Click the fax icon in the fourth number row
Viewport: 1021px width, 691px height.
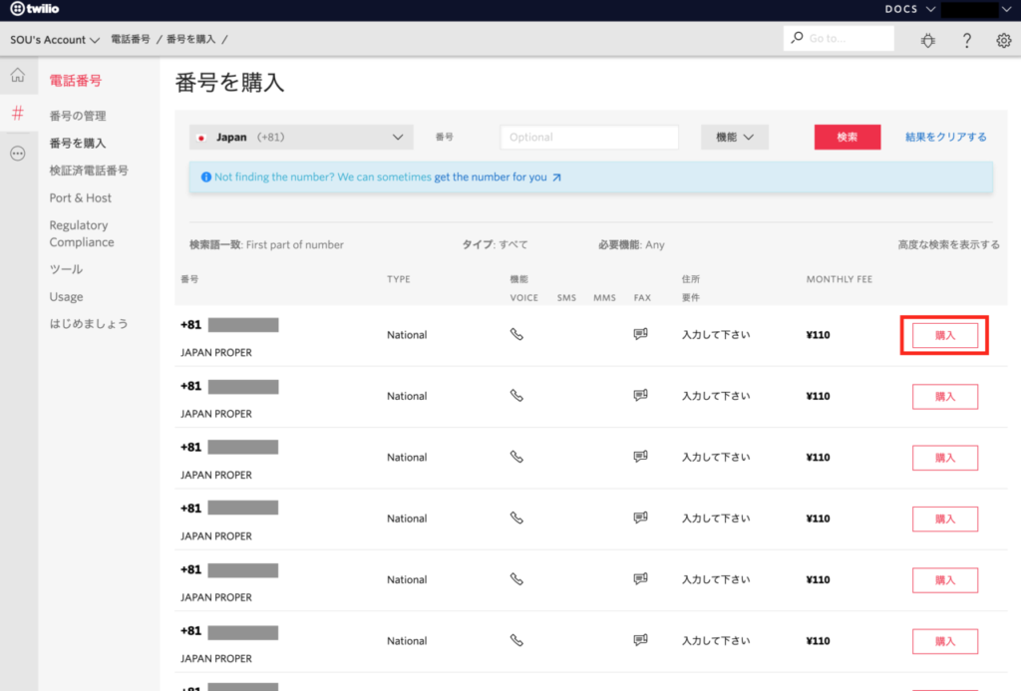click(x=641, y=518)
